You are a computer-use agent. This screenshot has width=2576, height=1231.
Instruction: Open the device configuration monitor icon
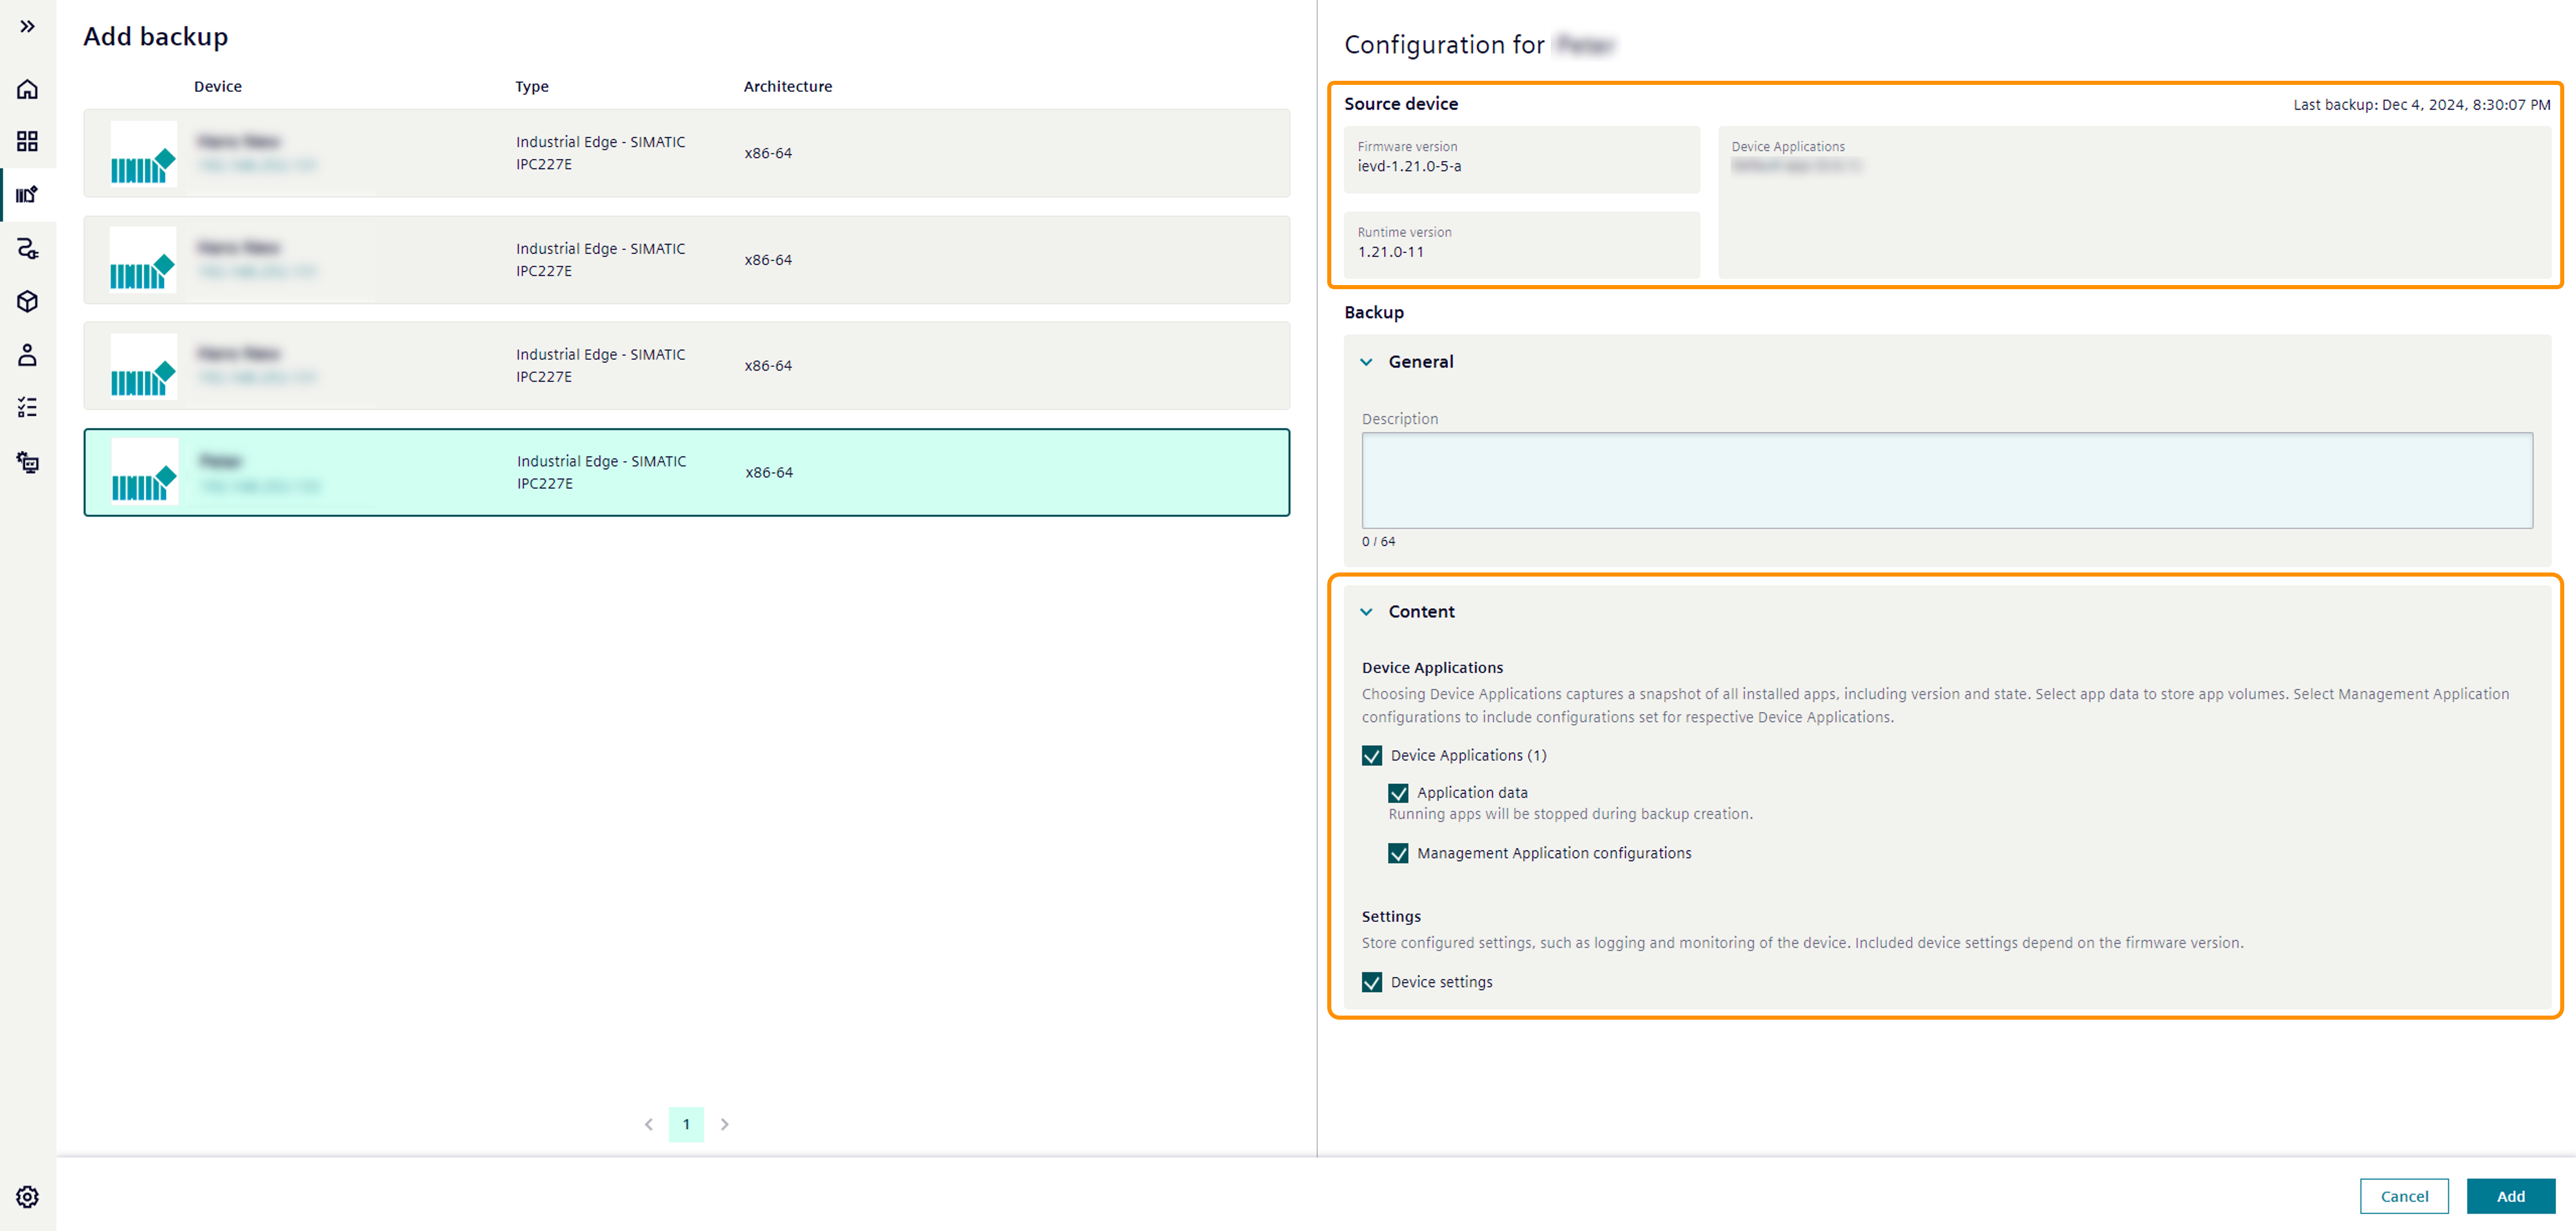point(27,461)
